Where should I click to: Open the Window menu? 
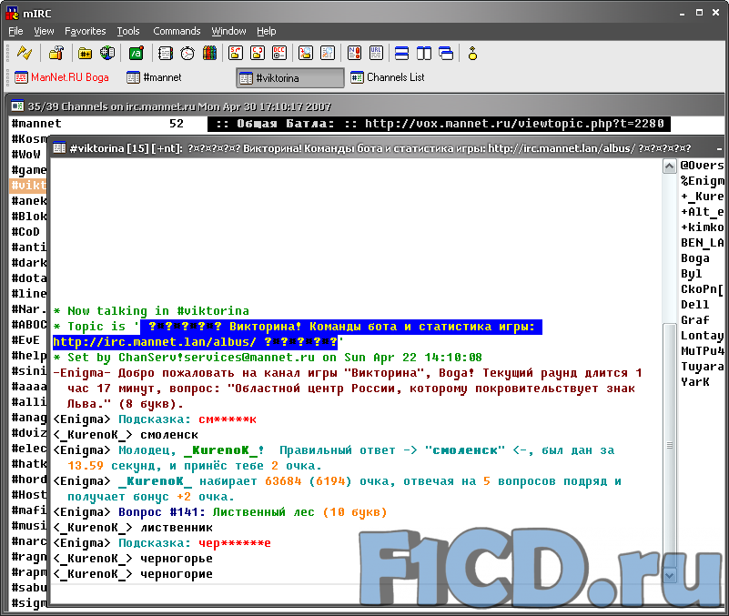228,31
